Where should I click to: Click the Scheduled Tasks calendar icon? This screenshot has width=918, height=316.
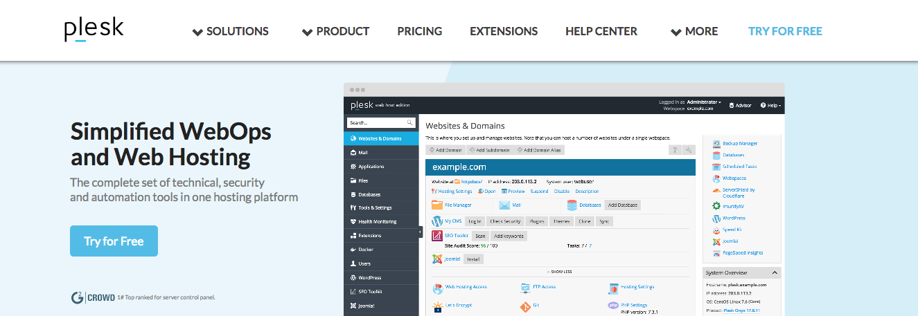716,167
